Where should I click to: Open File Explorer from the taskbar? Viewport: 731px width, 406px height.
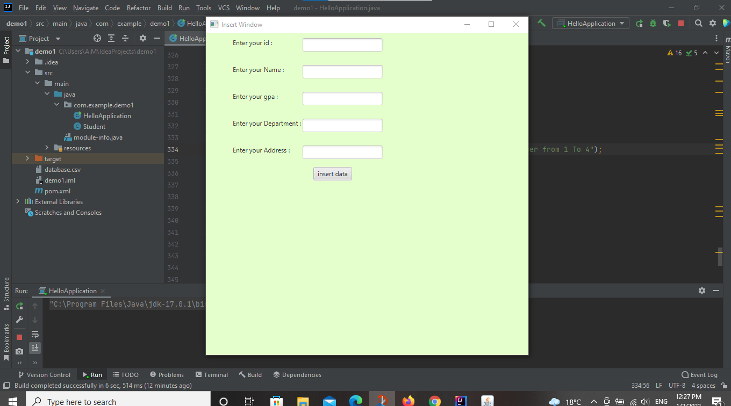point(303,401)
